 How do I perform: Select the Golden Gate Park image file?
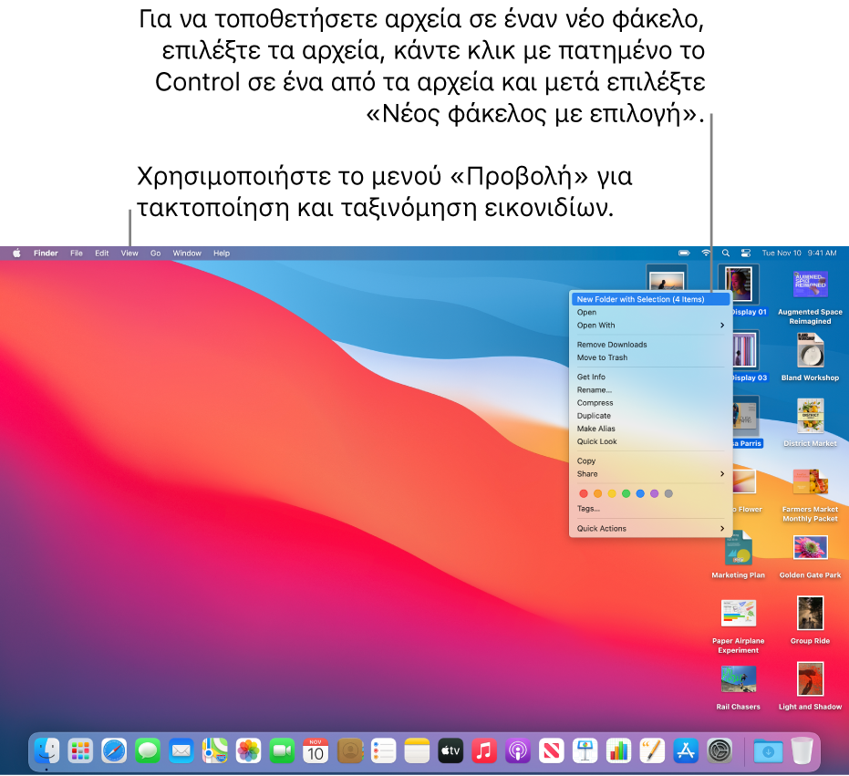(810, 556)
